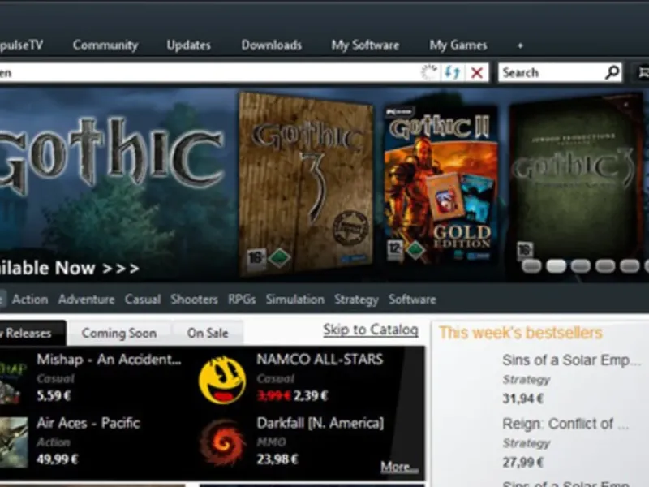This screenshot has width=649, height=487.
Task: Open the Air Aces - Pacific thumbnail
Action: 14,442
